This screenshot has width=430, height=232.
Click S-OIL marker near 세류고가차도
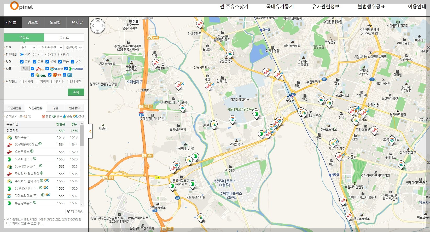pos(333,144)
